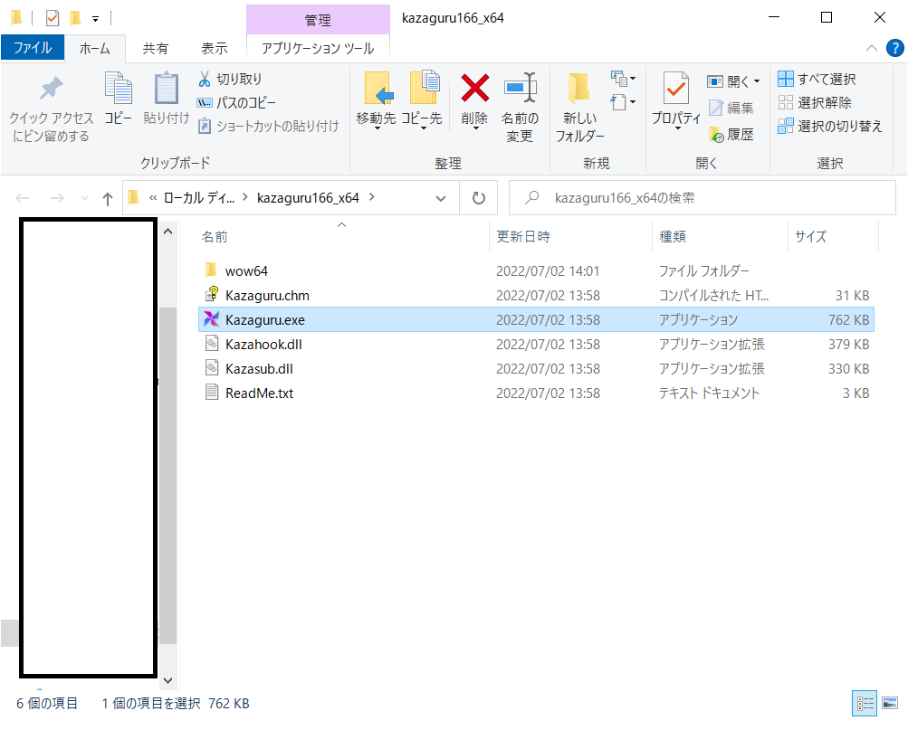This screenshot has height=730, width=908.
Task: Go back to the previous folder
Action: tap(23, 198)
